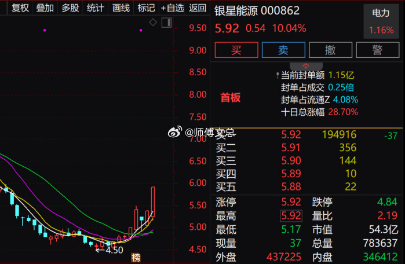Click the 首板 label
This screenshot has height=264, width=405.
(231, 97)
